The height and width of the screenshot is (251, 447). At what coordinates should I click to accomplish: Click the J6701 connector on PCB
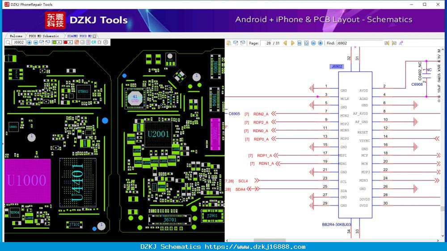click(x=170, y=220)
